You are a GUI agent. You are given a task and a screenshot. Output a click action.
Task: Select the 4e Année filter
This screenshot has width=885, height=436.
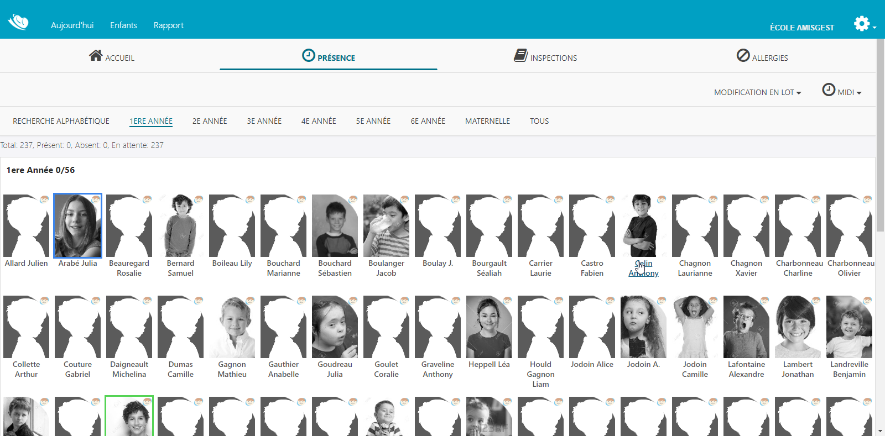click(x=319, y=121)
